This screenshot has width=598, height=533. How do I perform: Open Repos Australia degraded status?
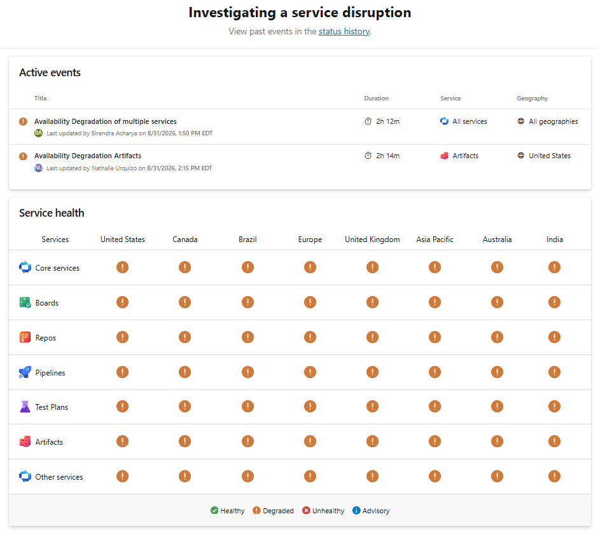497,337
